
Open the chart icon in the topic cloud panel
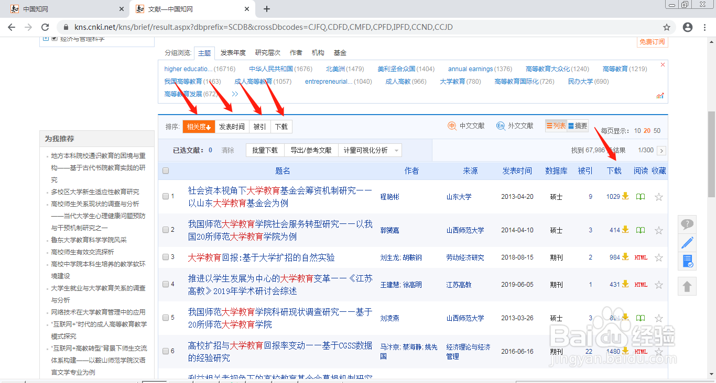point(660,95)
